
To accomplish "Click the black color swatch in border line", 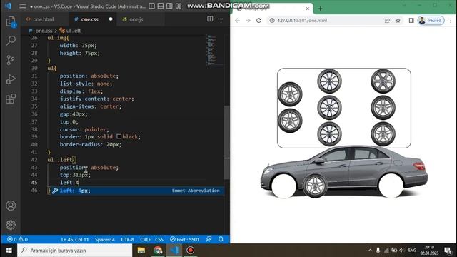I will tap(119, 136).
